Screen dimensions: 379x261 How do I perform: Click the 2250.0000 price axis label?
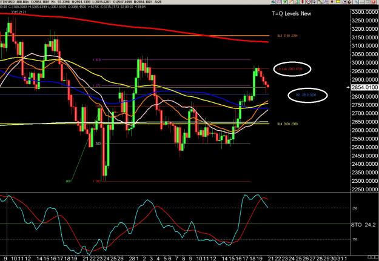364,190
